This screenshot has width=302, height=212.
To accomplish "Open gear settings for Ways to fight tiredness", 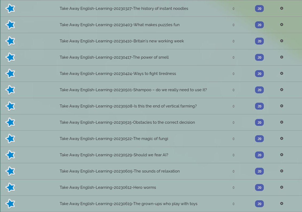I will pyautogui.click(x=282, y=74).
